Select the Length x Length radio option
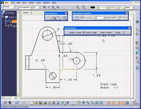The height and width of the screenshot is (109, 141). (68, 32)
